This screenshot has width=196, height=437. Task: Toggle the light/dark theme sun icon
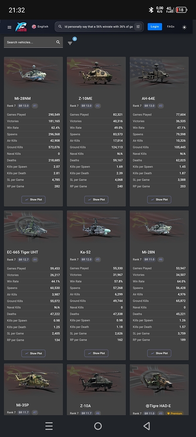point(184,27)
